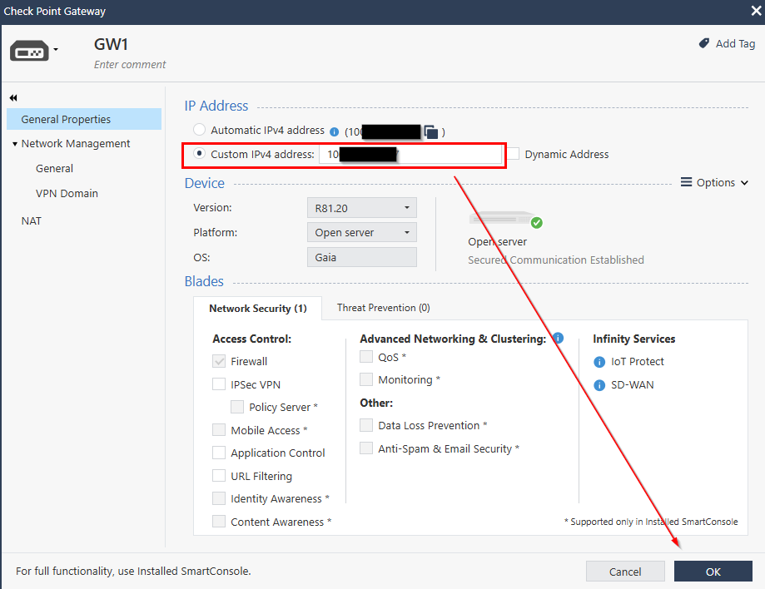Viewport: 765px width, 589px height.
Task: Enable the IPSec VPN blade
Action: pyautogui.click(x=219, y=384)
